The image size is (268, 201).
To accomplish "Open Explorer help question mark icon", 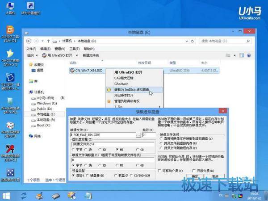I will (x=249, y=55).
